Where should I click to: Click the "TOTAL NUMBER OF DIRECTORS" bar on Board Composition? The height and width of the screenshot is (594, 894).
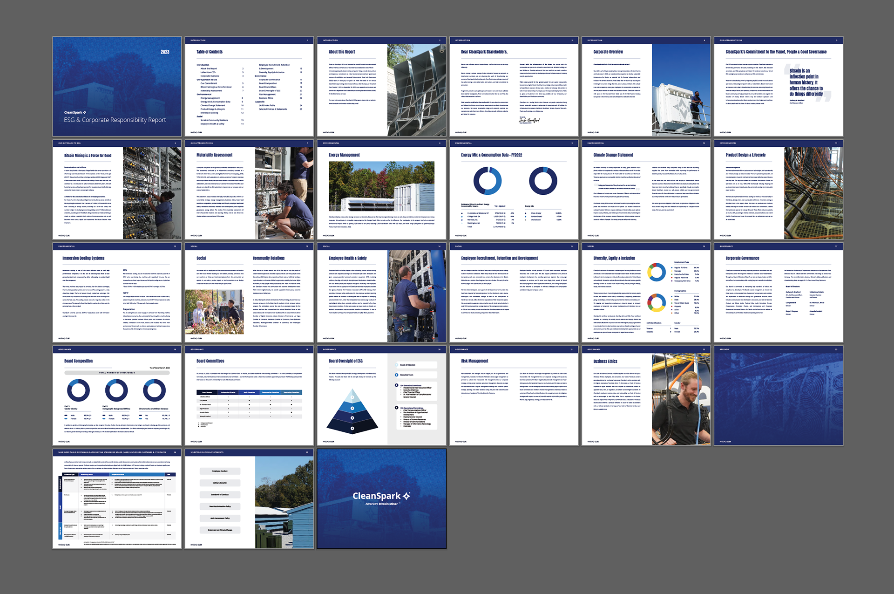pos(117,373)
